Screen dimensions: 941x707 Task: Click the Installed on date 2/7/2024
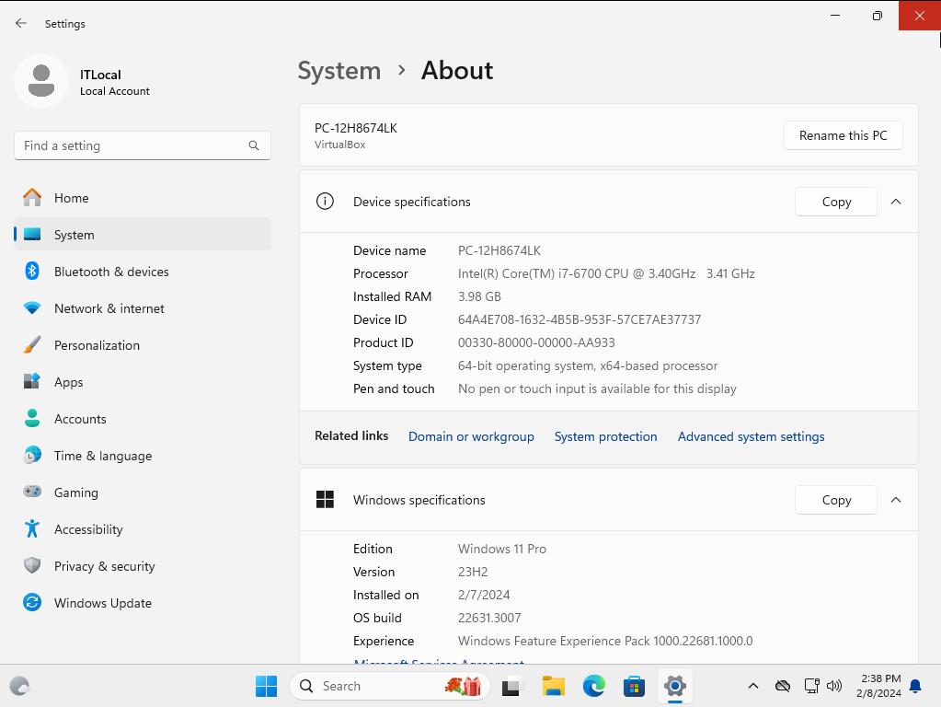[484, 595]
